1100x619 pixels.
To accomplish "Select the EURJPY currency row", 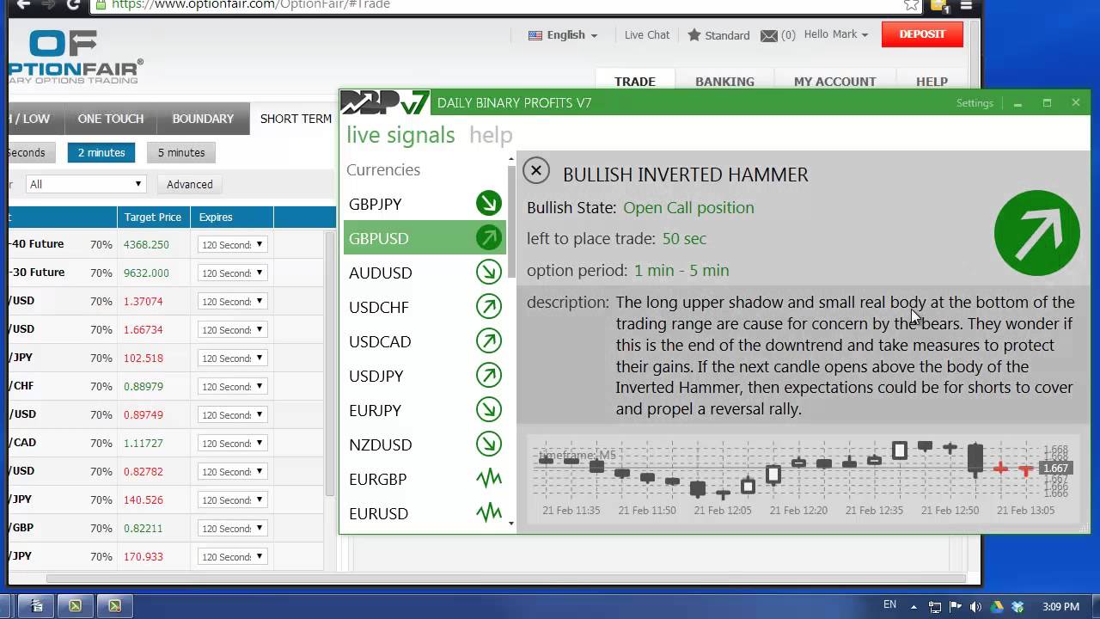I will pyautogui.click(x=425, y=410).
